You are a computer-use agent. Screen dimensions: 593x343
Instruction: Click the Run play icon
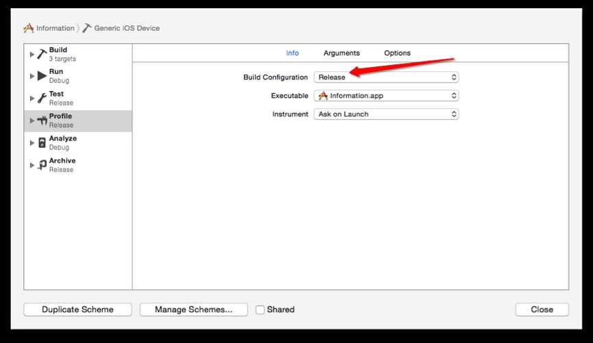click(42, 76)
